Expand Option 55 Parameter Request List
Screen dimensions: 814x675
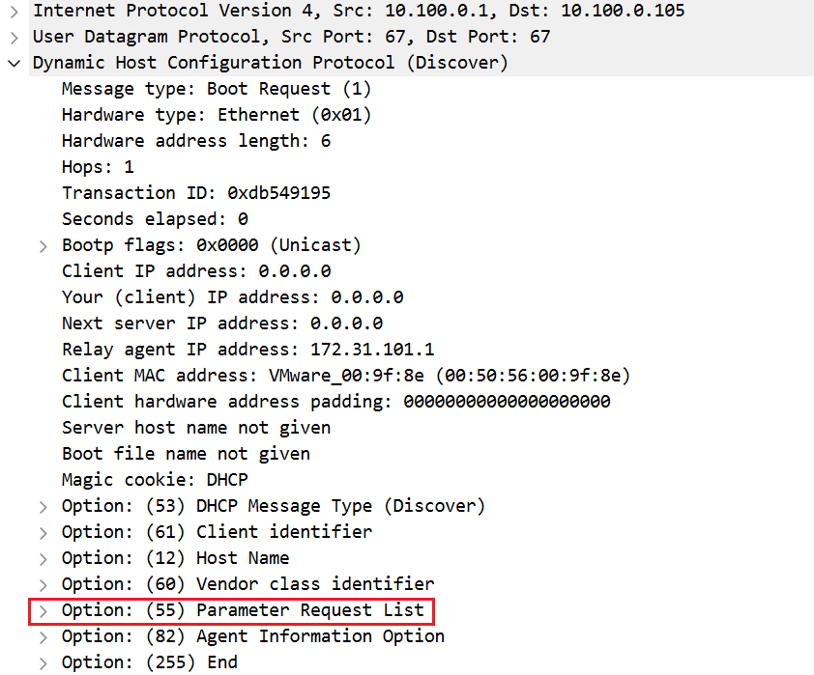click(x=43, y=610)
